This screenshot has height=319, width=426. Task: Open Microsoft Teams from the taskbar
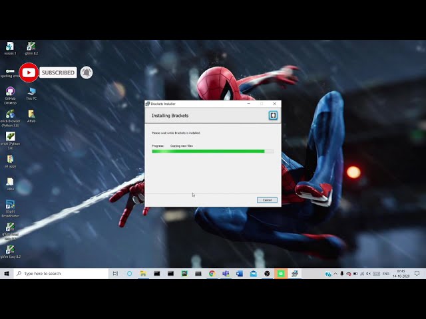pos(226,273)
